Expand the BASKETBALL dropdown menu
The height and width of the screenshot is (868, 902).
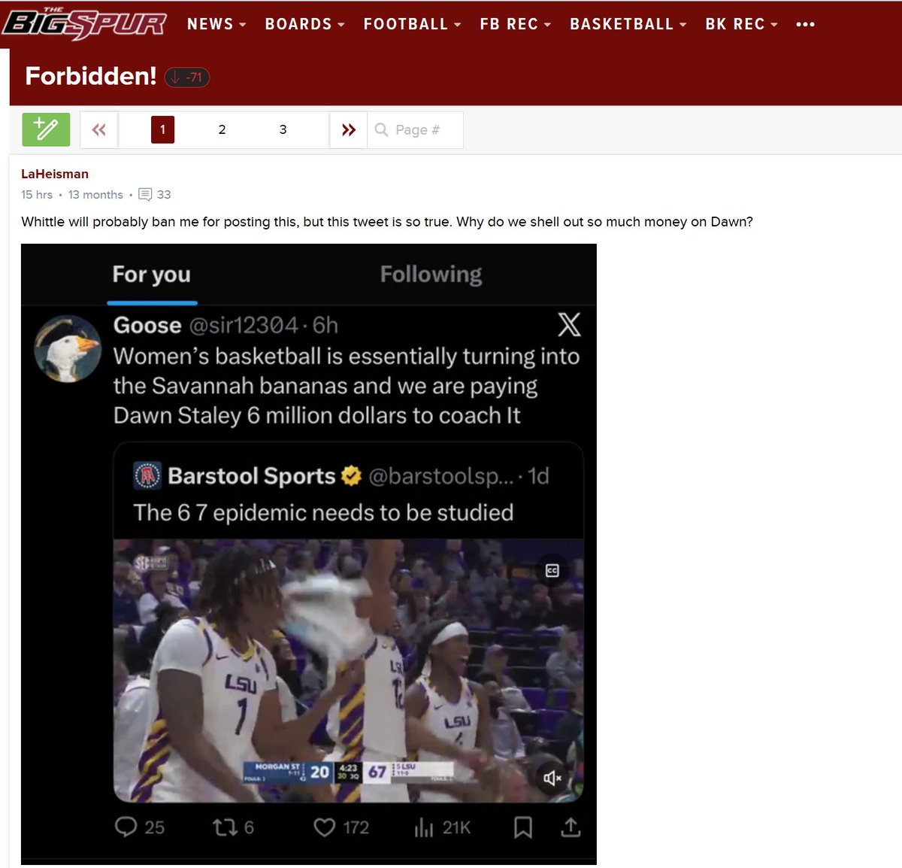[x=628, y=24]
